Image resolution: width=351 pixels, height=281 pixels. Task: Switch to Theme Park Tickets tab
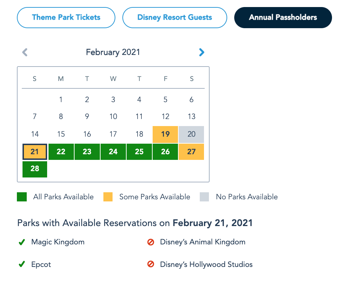coord(66,17)
